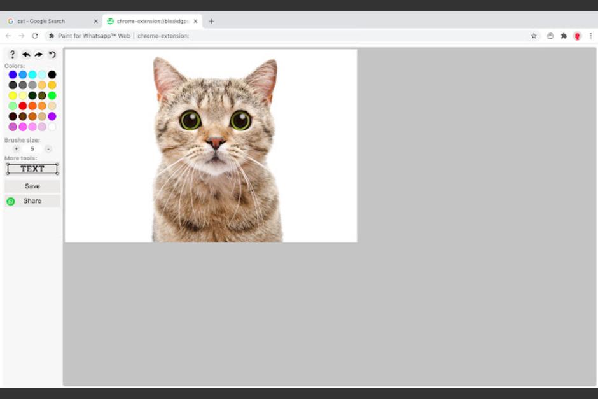Click the green WhatsApp icon beside Share
Image resolution: width=598 pixels, height=399 pixels.
click(x=11, y=200)
